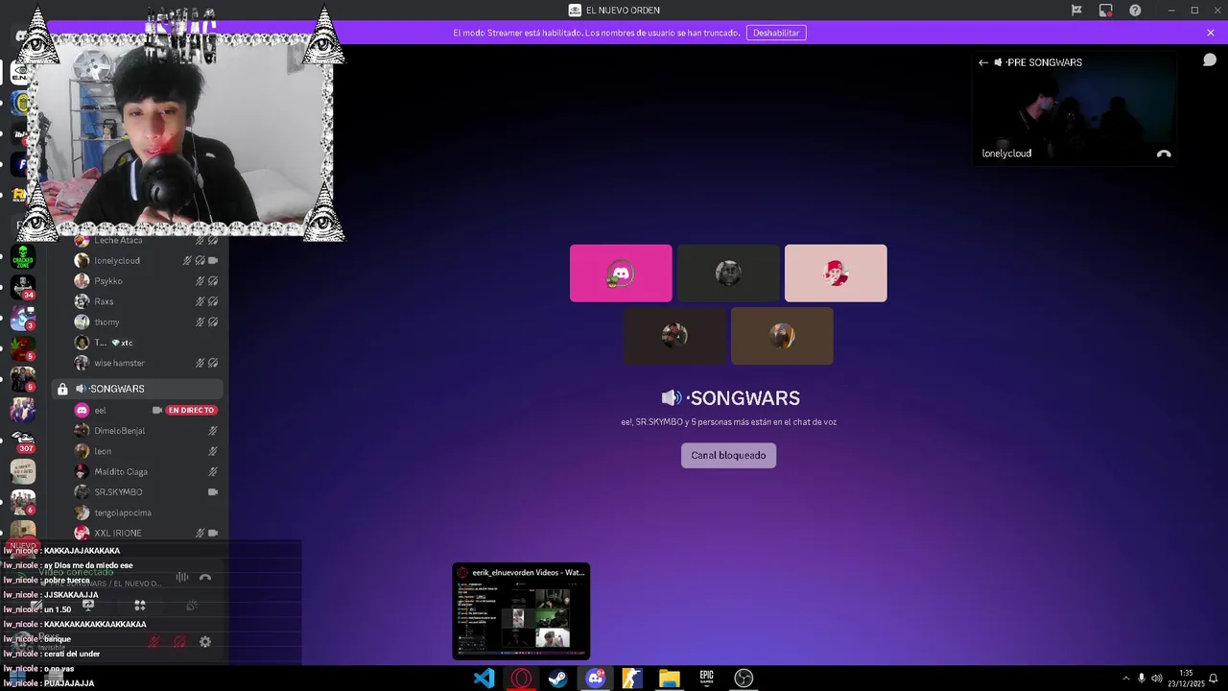Launch Counter-Strike from taskbar
1228x691 pixels.
point(632,679)
